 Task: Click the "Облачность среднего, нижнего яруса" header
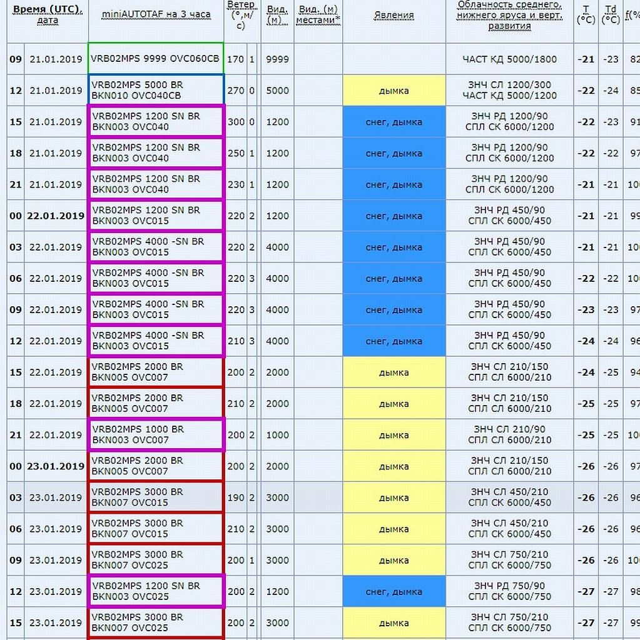(x=509, y=15)
